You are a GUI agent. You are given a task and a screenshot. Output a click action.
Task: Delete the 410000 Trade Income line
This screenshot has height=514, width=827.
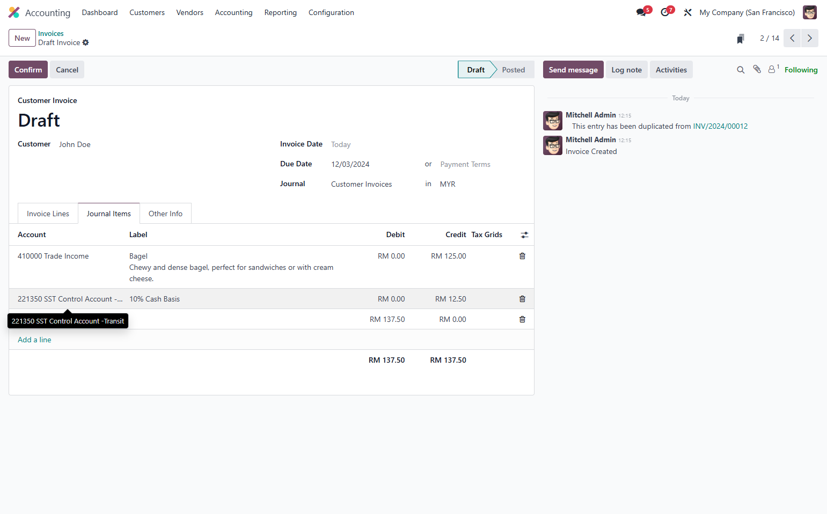[x=522, y=256]
